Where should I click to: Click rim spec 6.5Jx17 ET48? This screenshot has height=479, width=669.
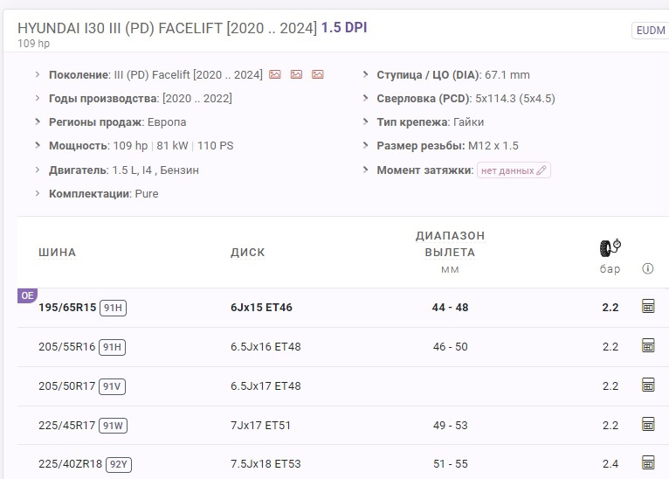266,386
